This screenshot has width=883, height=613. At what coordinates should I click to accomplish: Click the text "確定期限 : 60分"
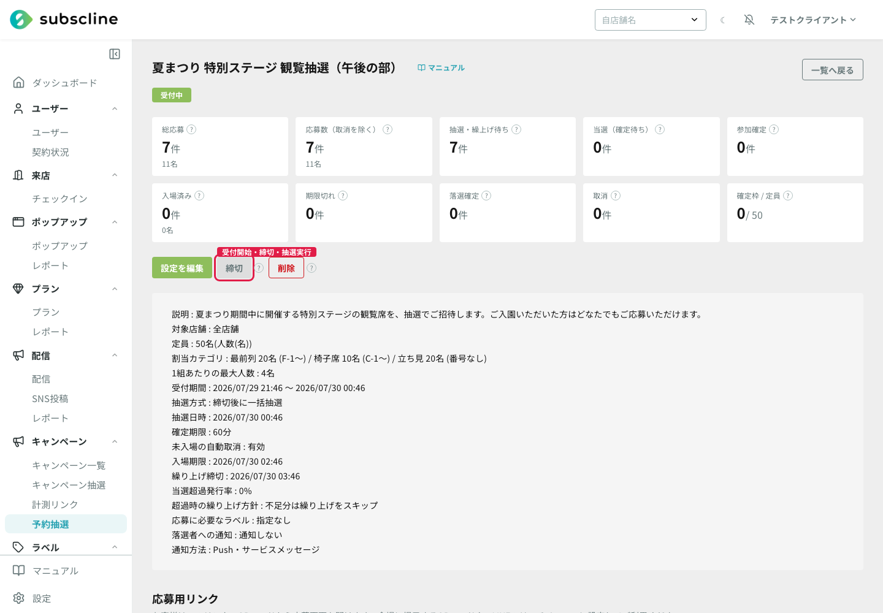[202, 432]
